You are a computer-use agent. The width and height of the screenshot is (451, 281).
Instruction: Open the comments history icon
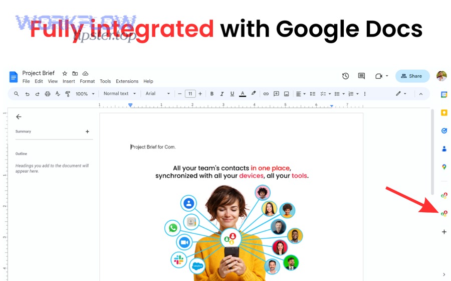coord(361,76)
